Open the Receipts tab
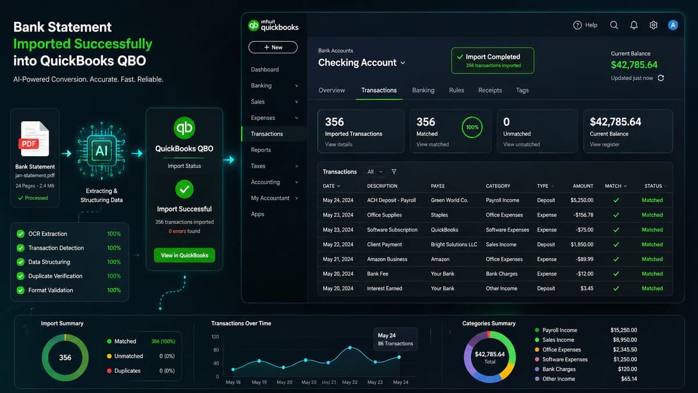The height and width of the screenshot is (393, 698). [x=490, y=90]
